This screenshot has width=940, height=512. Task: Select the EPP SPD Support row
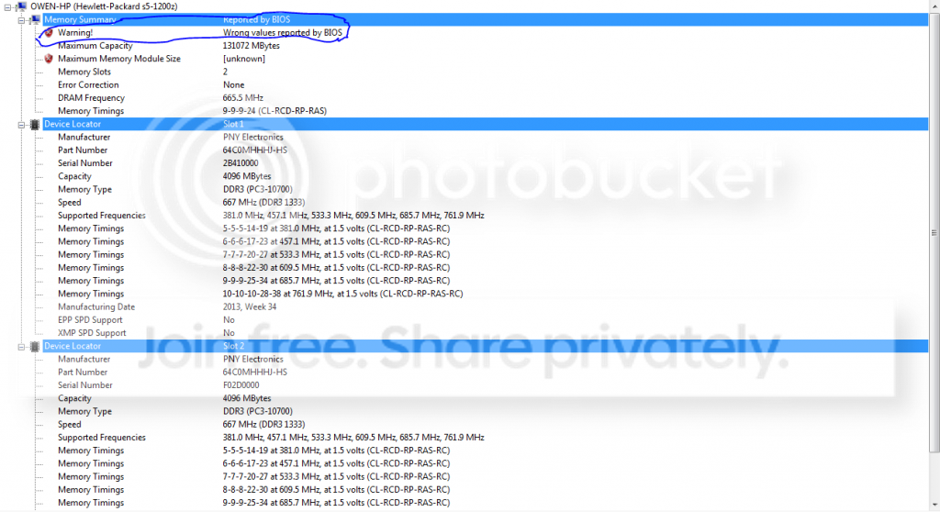tap(486, 320)
